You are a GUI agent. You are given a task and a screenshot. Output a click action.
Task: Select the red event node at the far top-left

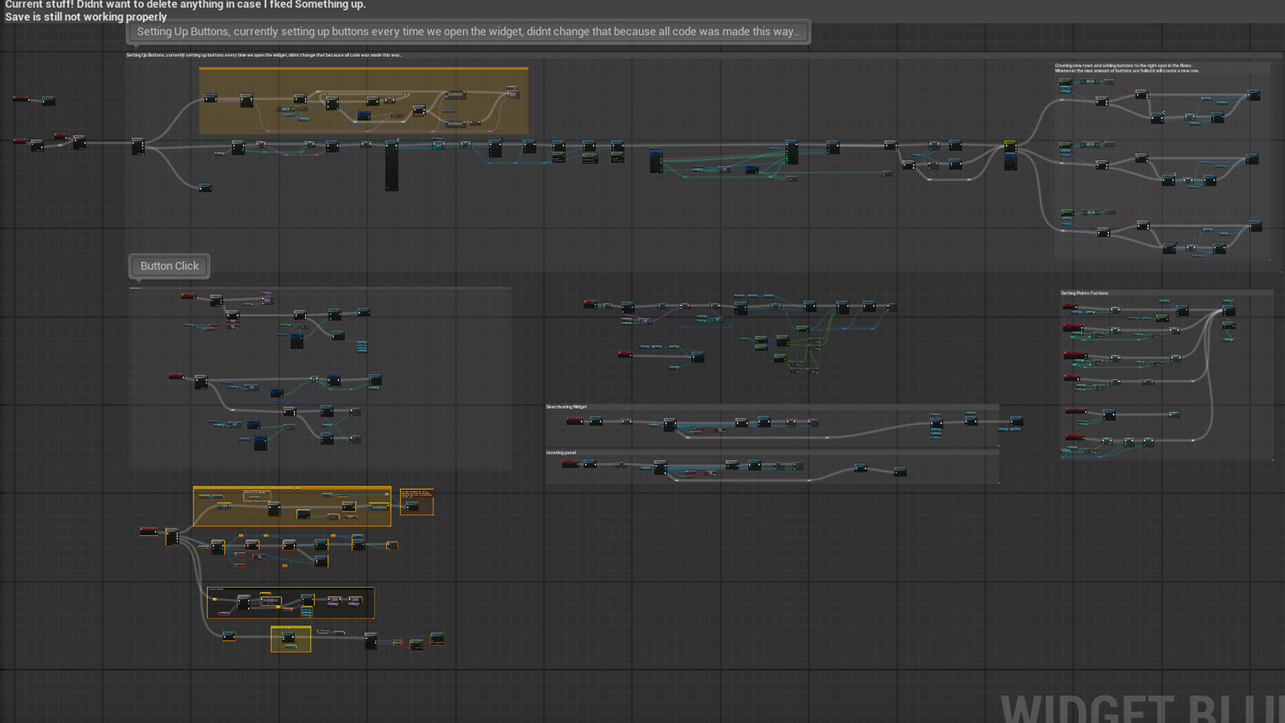[21, 99]
